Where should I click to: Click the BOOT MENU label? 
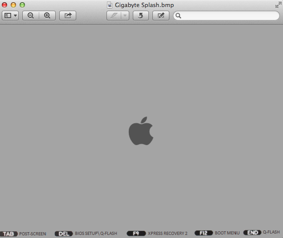227,233
